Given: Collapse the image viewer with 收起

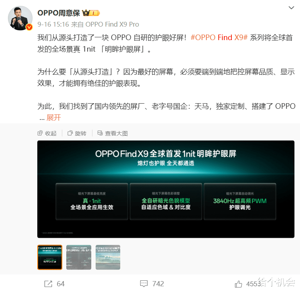Looking at the screenshot, I should click(x=47, y=133).
